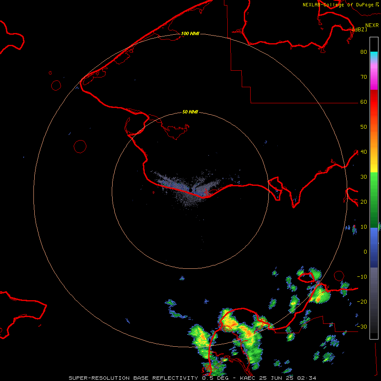This screenshot has height=381, width=381.
Task: Click the 100 NMI range ring label
Action: [x=190, y=33]
